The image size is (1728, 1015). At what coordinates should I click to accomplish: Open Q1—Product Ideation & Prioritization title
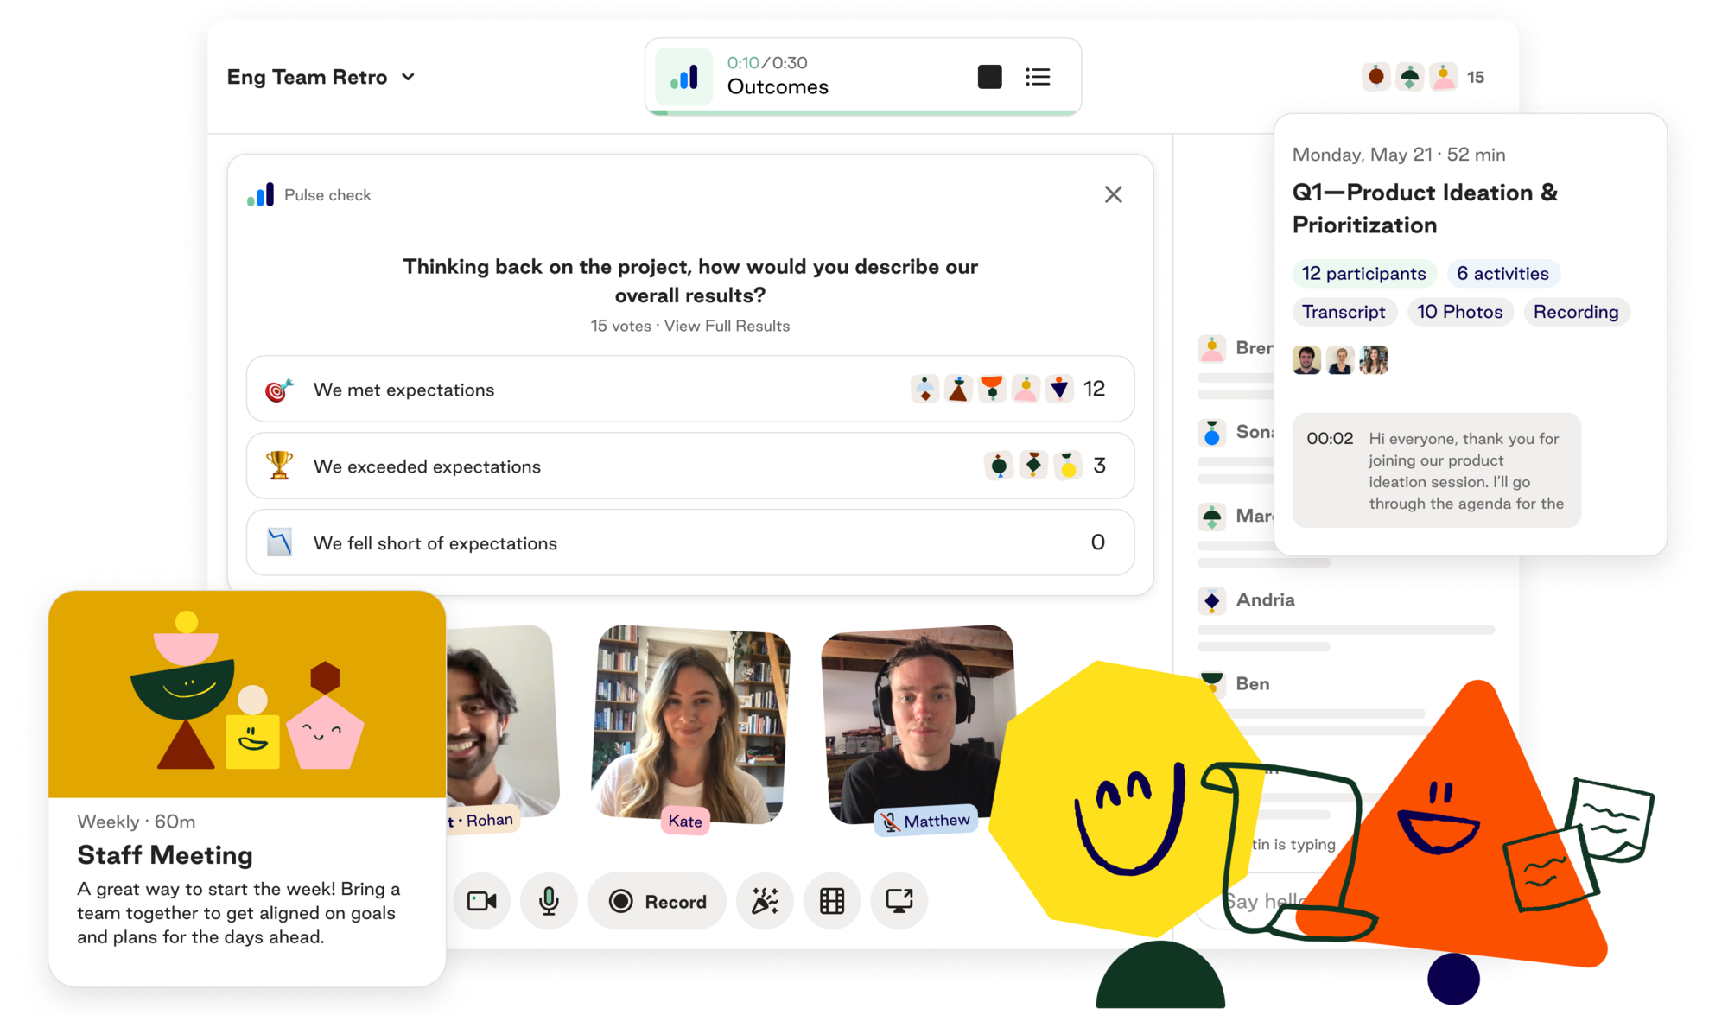tap(1425, 208)
